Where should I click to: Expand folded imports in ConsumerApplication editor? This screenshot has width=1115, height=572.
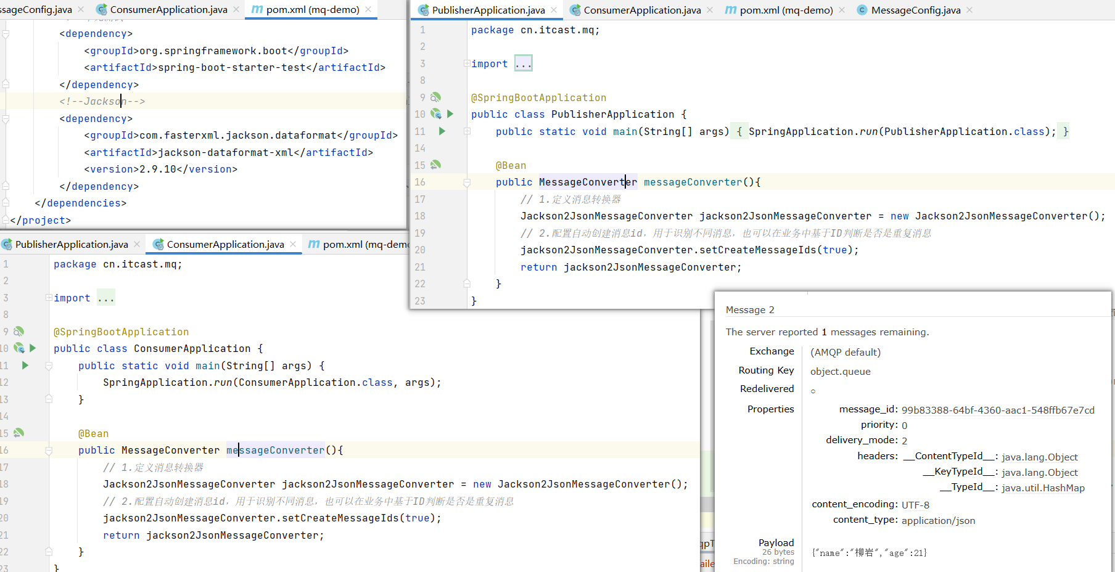point(49,298)
